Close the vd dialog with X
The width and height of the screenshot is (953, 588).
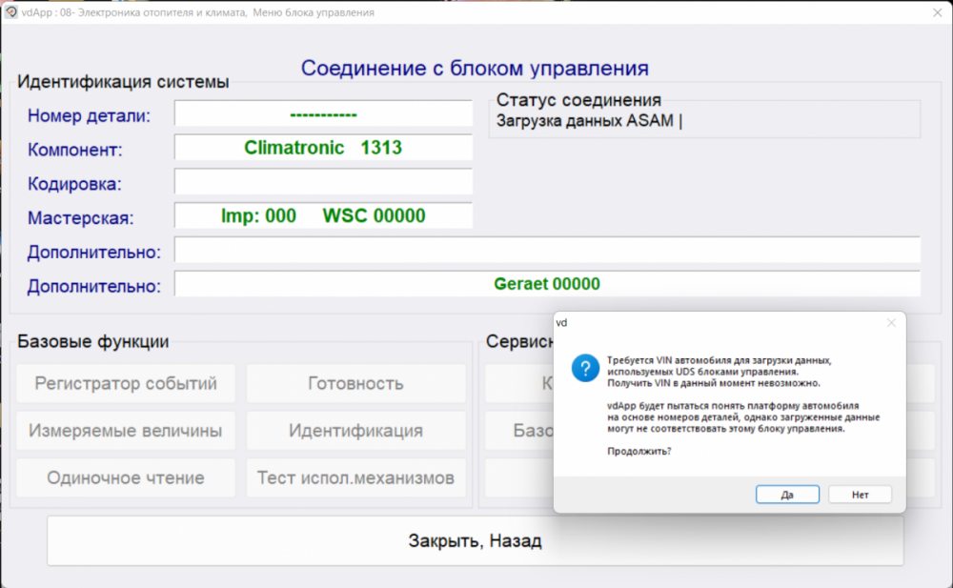(x=891, y=323)
